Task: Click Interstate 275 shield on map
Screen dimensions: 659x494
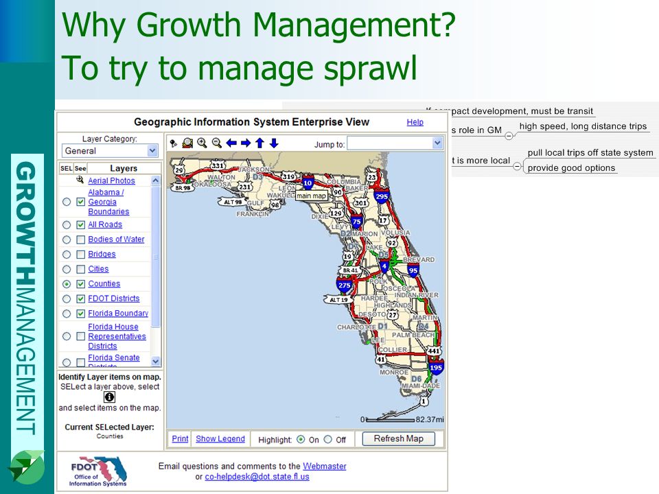Action: (x=344, y=285)
